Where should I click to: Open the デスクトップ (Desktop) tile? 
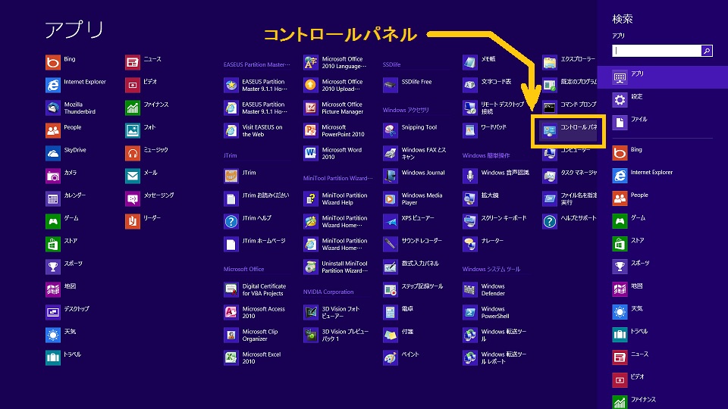pyautogui.click(x=67, y=312)
